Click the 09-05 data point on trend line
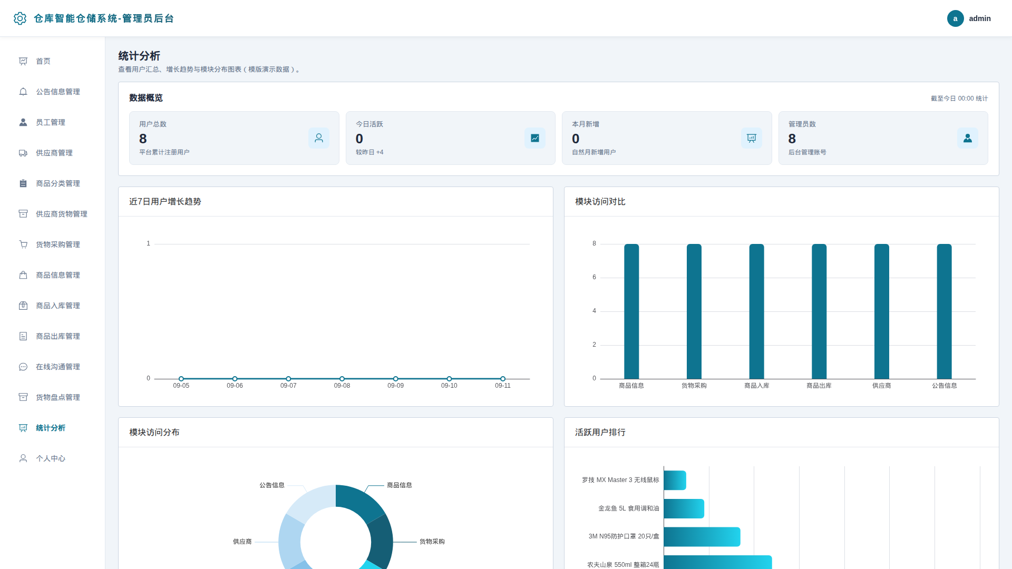 (181, 379)
